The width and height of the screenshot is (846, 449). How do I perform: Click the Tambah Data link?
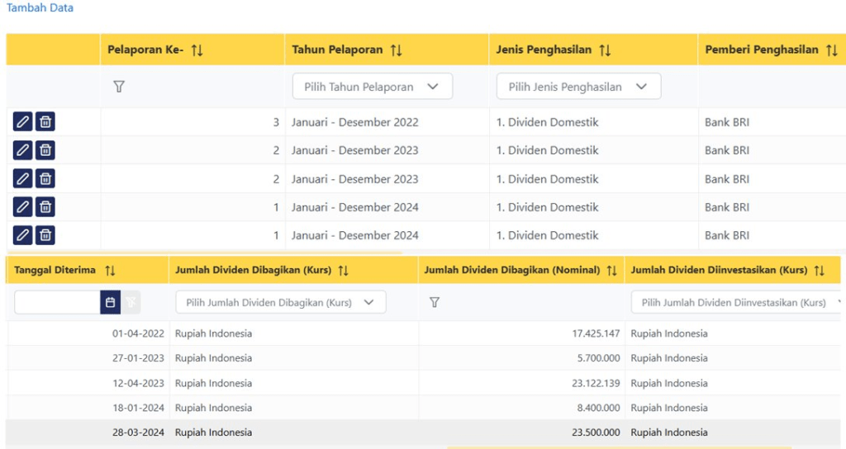[40, 8]
